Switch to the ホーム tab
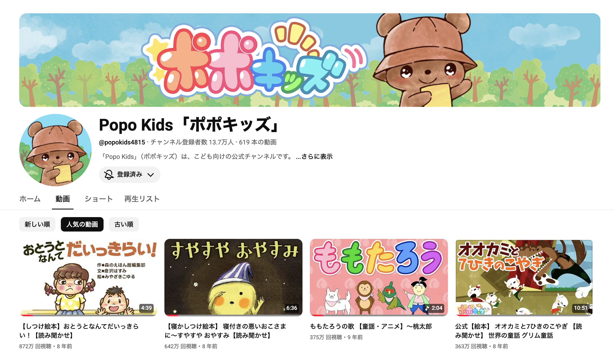The height and width of the screenshot is (361, 614). point(30,199)
